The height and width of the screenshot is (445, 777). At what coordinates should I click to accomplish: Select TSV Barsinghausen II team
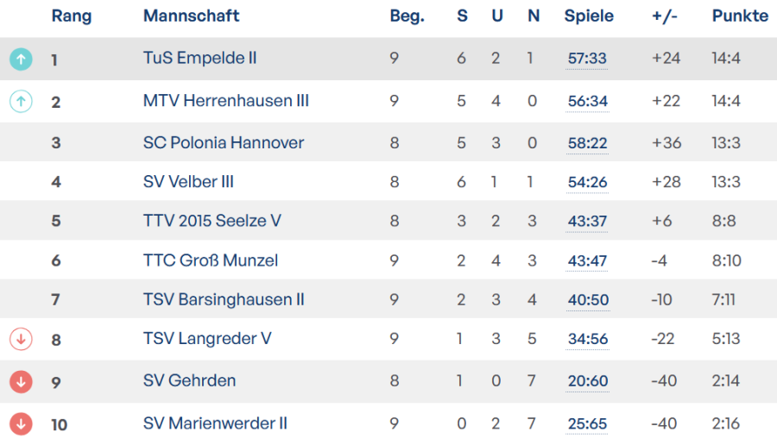224,299
